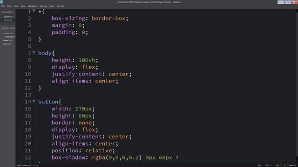Click the 'box-shadow' property on line 22
The width and height of the screenshot is (298, 167).
68,158
